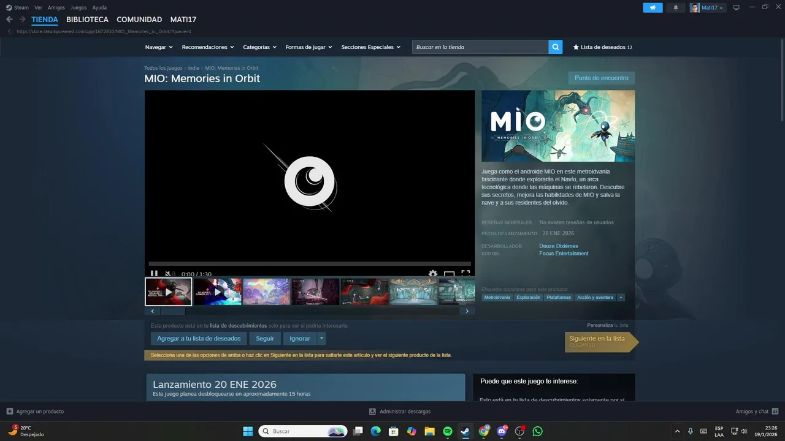Open the MATI17 profile tab
Screen dimensions: 785x441
pos(183,20)
